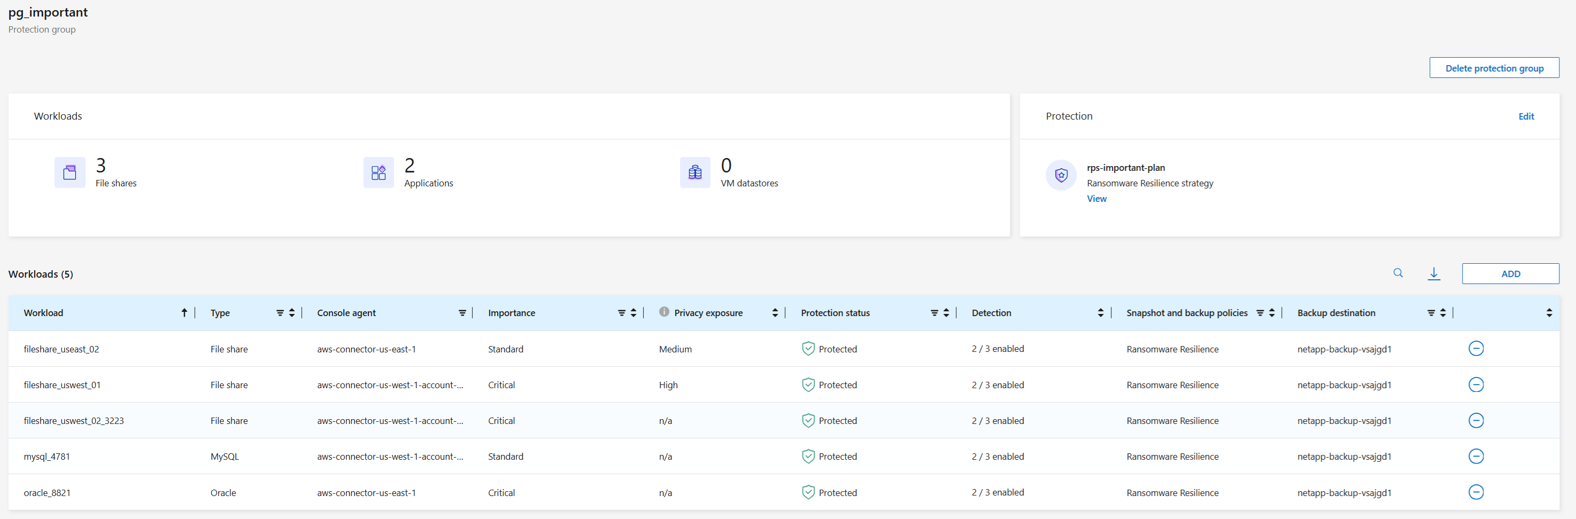
Task: Open the Console agent column filter
Action: click(x=462, y=313)
